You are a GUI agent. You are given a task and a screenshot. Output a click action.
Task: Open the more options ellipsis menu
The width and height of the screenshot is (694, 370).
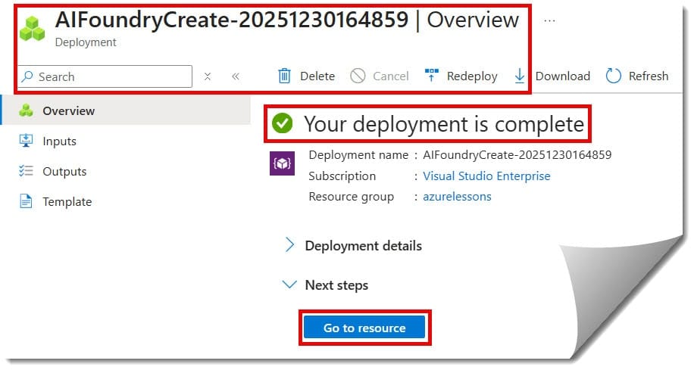coord(549,20)
